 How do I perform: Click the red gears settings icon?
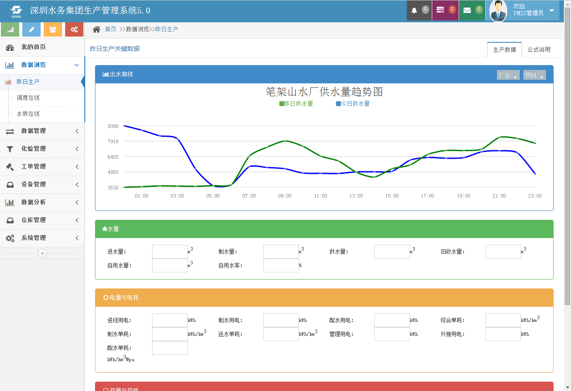click(74, 29)
